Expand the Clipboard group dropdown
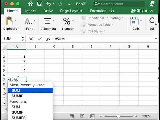160x120 pixels. (15, 21)
